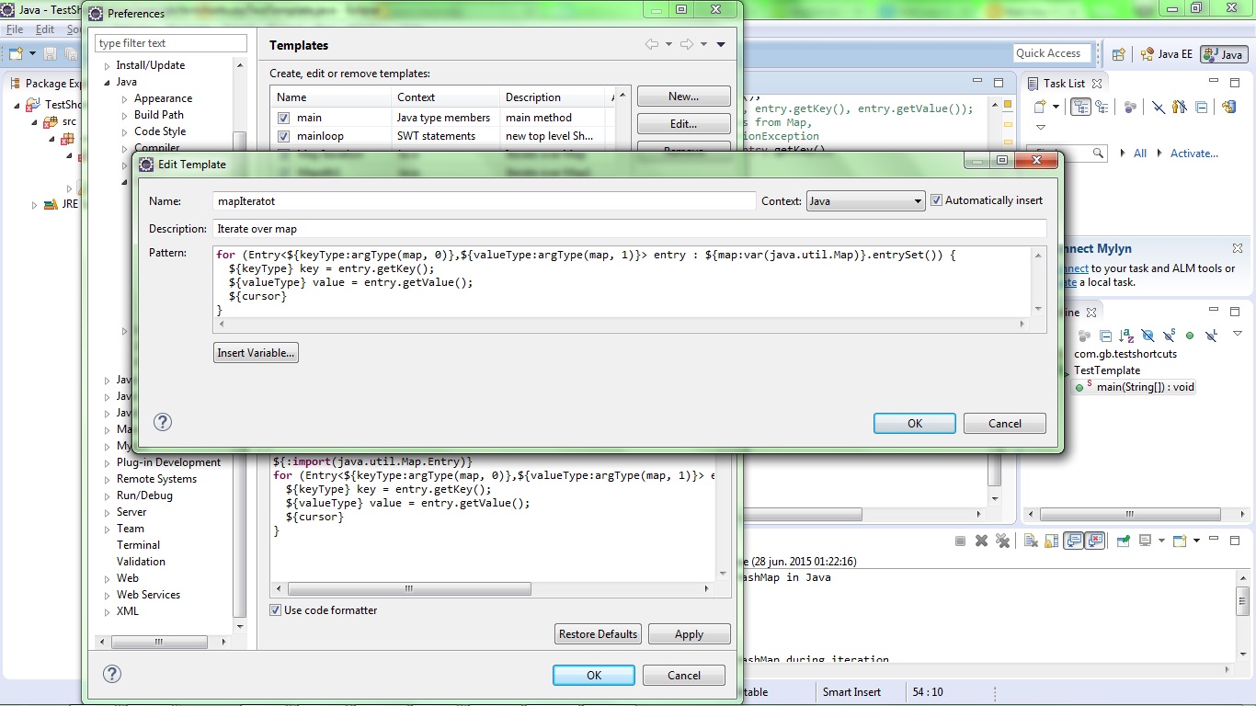Expand the Install/Update preferences category

click(x=108, y=64)
